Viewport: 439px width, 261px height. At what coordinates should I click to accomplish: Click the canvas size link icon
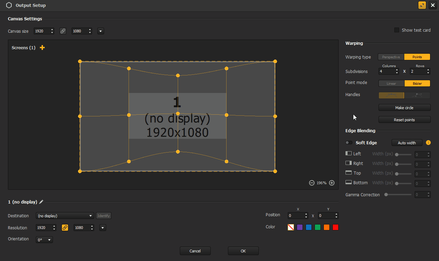63,31
